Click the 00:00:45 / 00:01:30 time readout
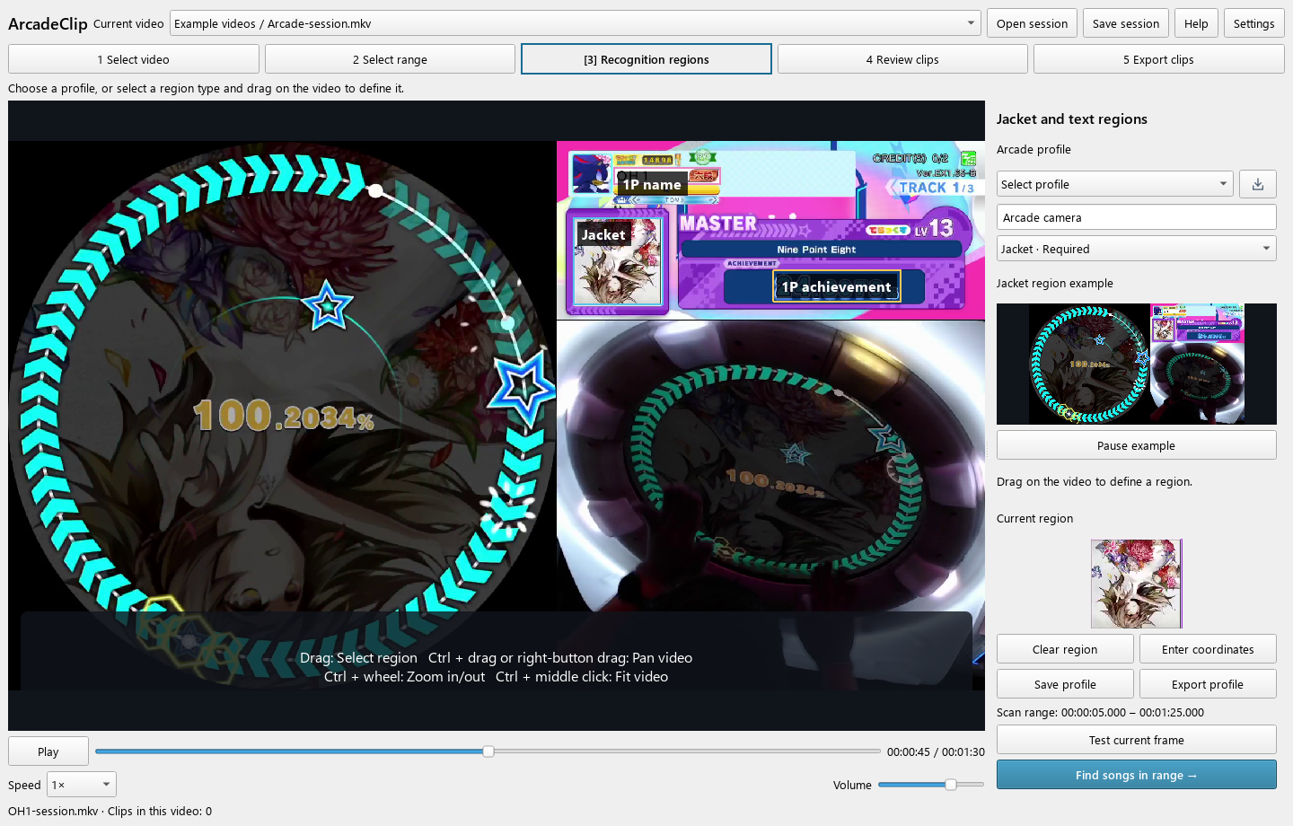1293x826 pixels. [936, 751]
